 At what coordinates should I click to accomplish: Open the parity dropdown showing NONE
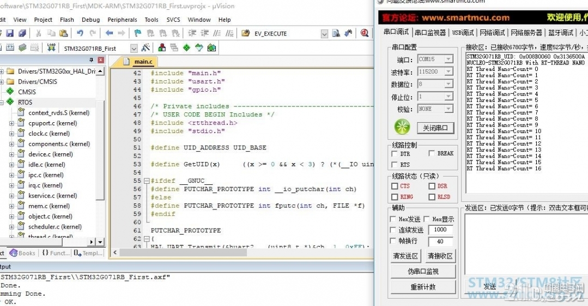448,109
